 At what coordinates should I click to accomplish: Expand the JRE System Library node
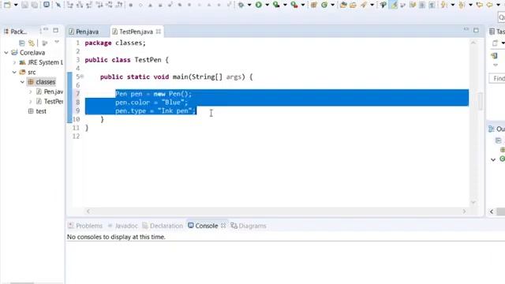[14, 62]
